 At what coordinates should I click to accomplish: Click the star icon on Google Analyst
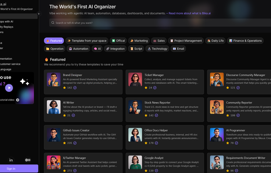click(x=146, y=170)
